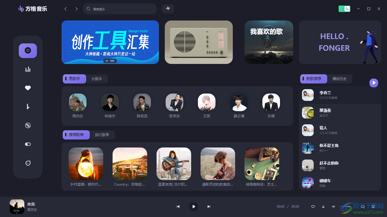Screen dimensions: 387x217
Task: Play all new songs with purple play button
Action: 374,83
